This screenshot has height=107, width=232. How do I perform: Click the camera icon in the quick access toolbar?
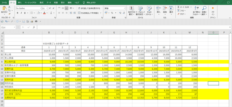(36, 22)
